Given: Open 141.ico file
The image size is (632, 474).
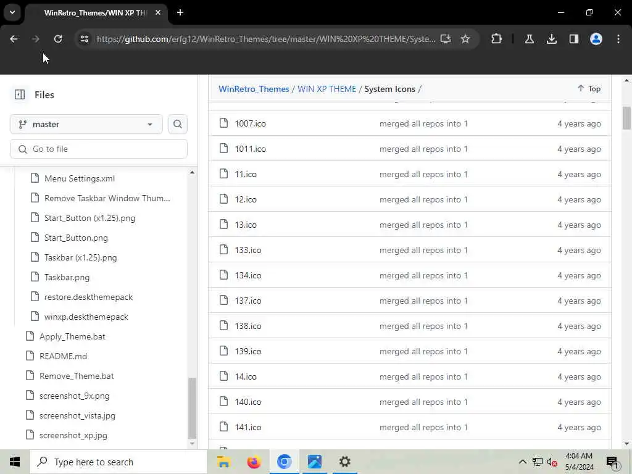Looking at the screenshot, I should [248, 427].
